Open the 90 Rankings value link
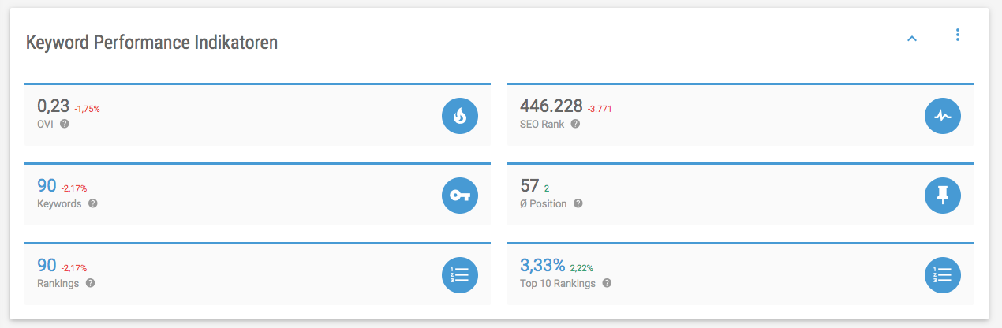Viewport: 1002px width, 328px height. [47, 266]
